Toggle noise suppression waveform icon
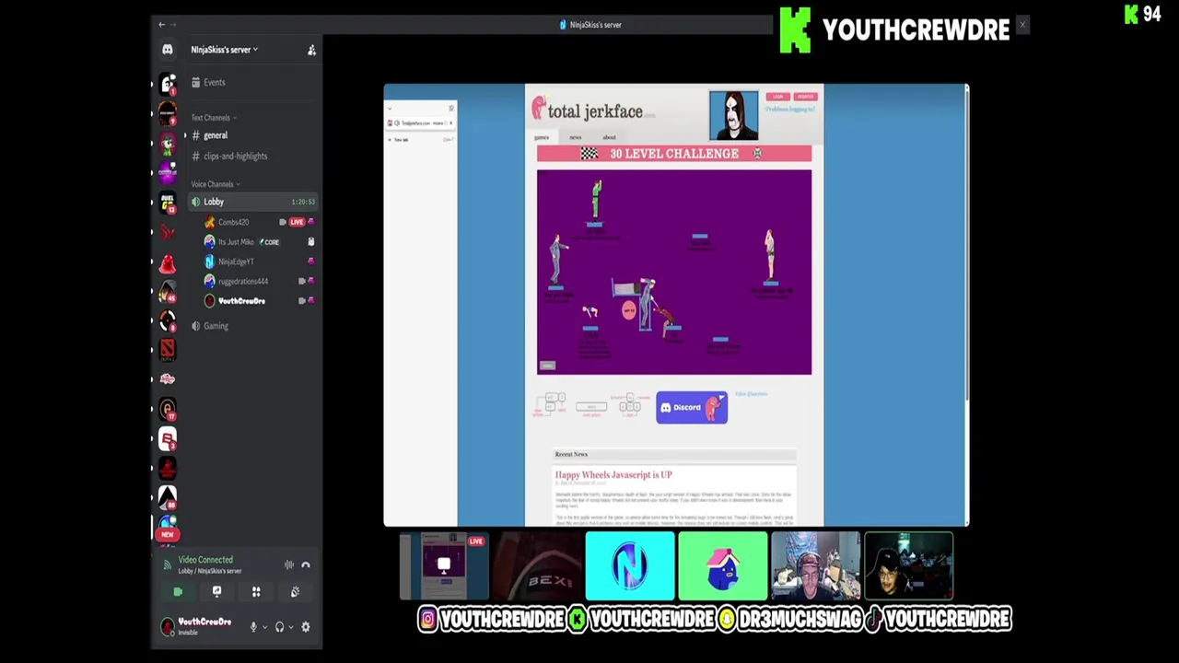Image resolution: width=1179 pixels, height=663 pixels. (289, 564)
